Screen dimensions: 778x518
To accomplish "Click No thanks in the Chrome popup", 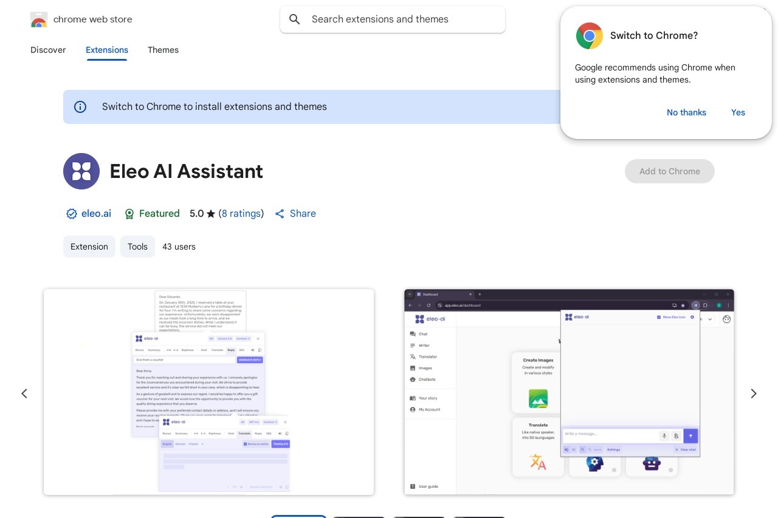I will click(686, 112).
